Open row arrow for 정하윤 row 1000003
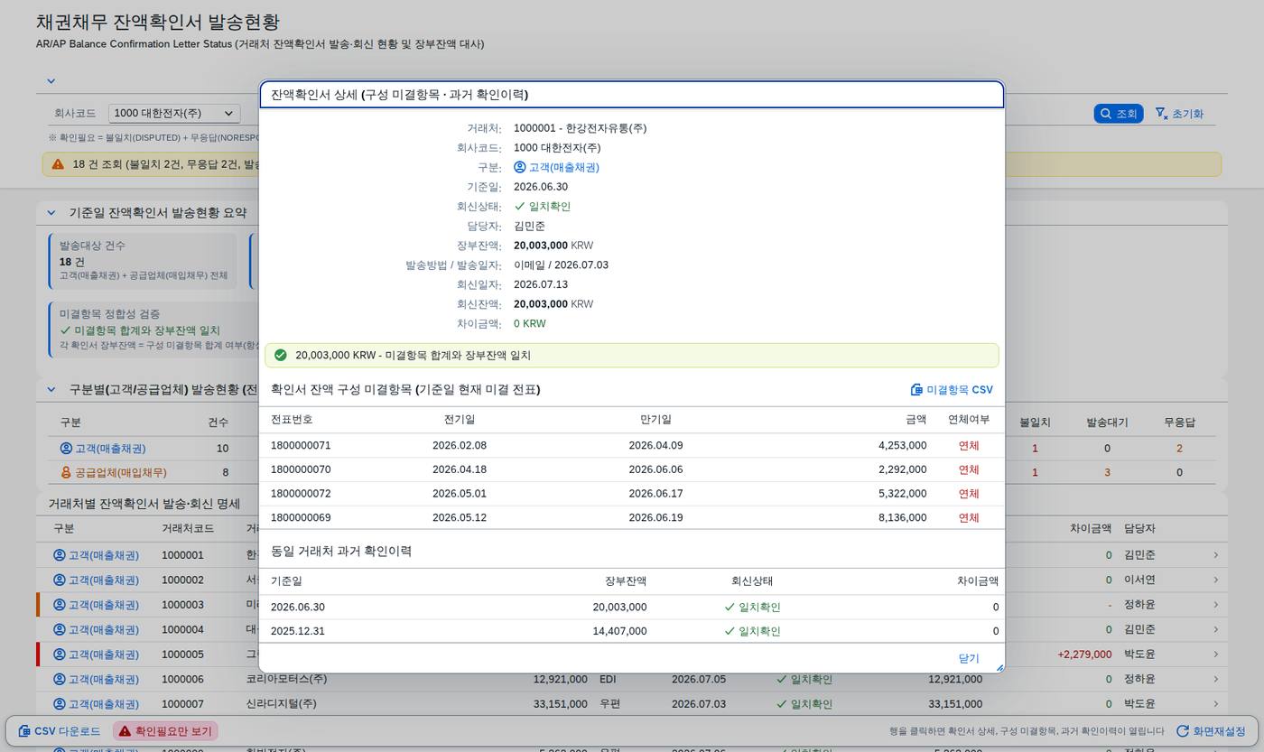This screenshot has height=752, width=1264. click(x=1215, y=605)
